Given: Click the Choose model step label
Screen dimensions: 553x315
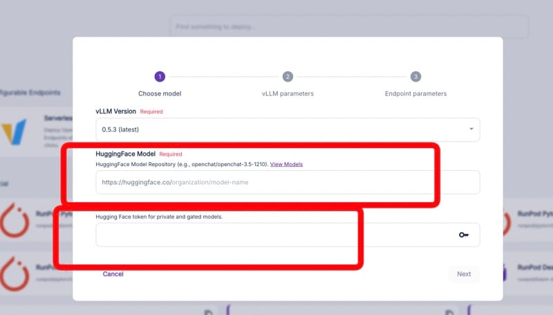Looking at the screenshot, I should pyautogui.click(x=160, y=93).
